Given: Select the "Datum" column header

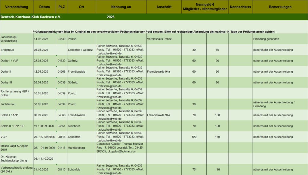Looking at the screenshot, I should [x=45, y=7].
